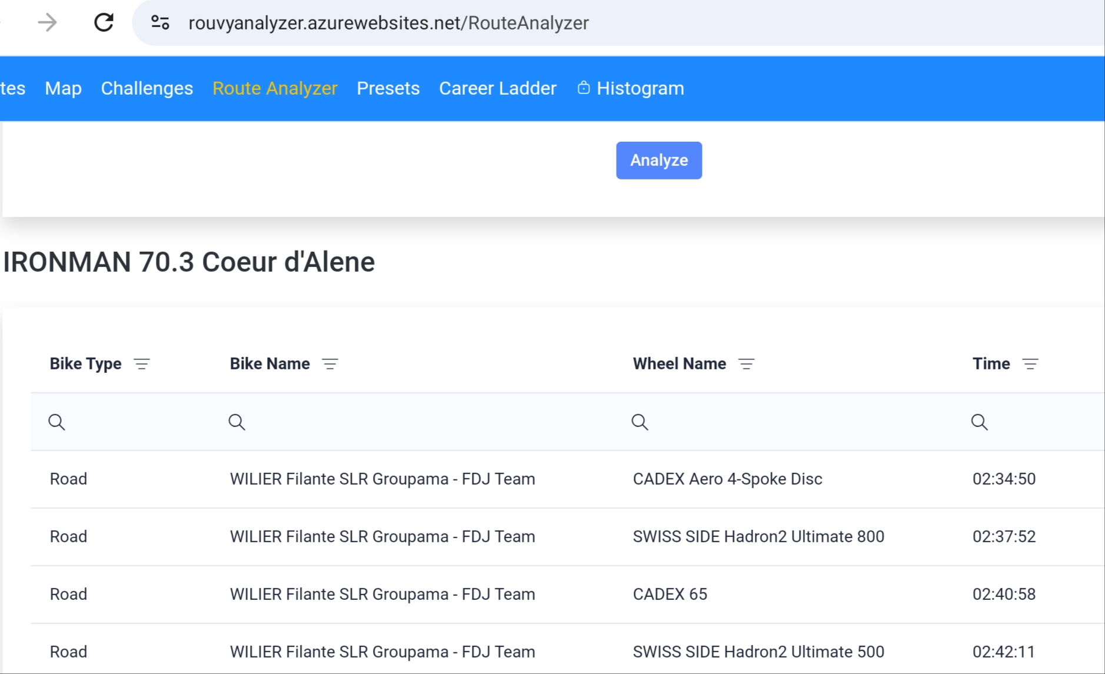The height and width of the screenshot is (674, 1105).
Task: Open Bike Name column filter icon
Action: tap(330, 364)
